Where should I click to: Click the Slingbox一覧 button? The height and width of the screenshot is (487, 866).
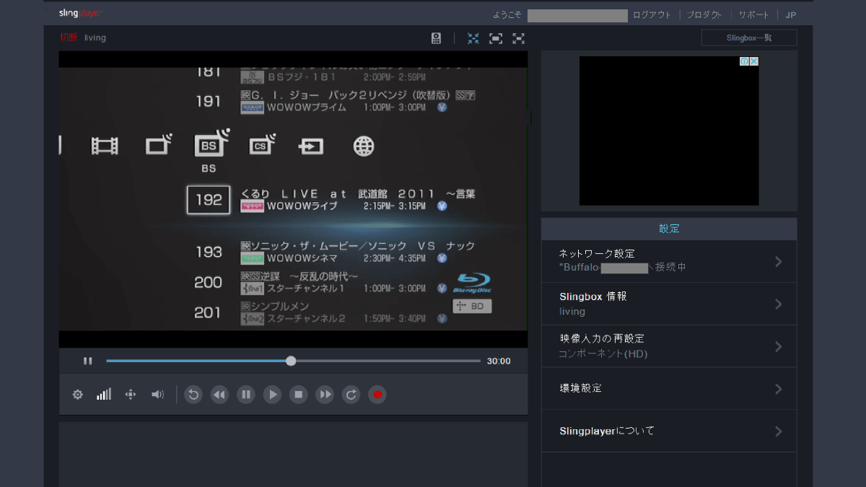click(x=749, y=38)
